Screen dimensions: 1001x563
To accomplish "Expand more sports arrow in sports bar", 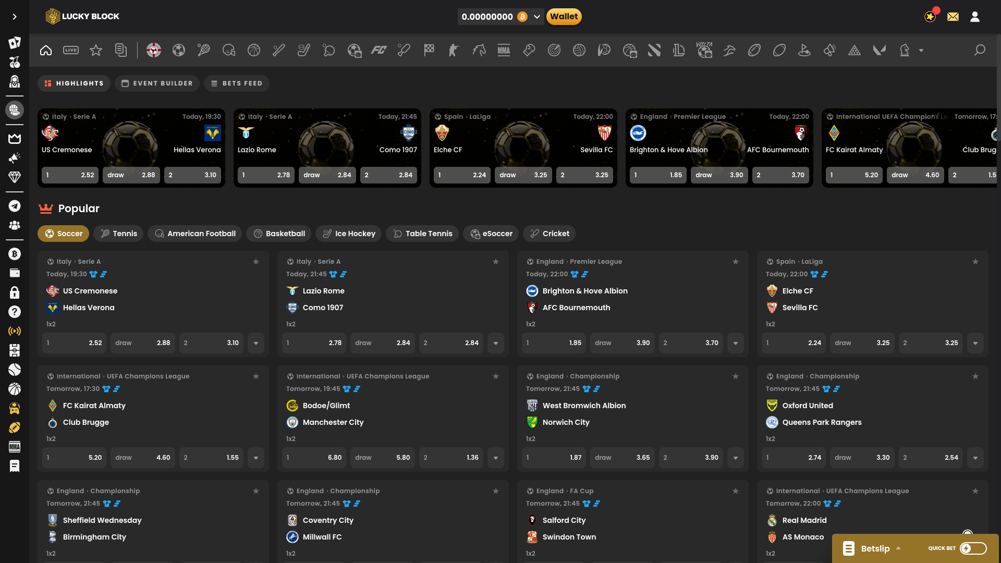I will [921, 51].
